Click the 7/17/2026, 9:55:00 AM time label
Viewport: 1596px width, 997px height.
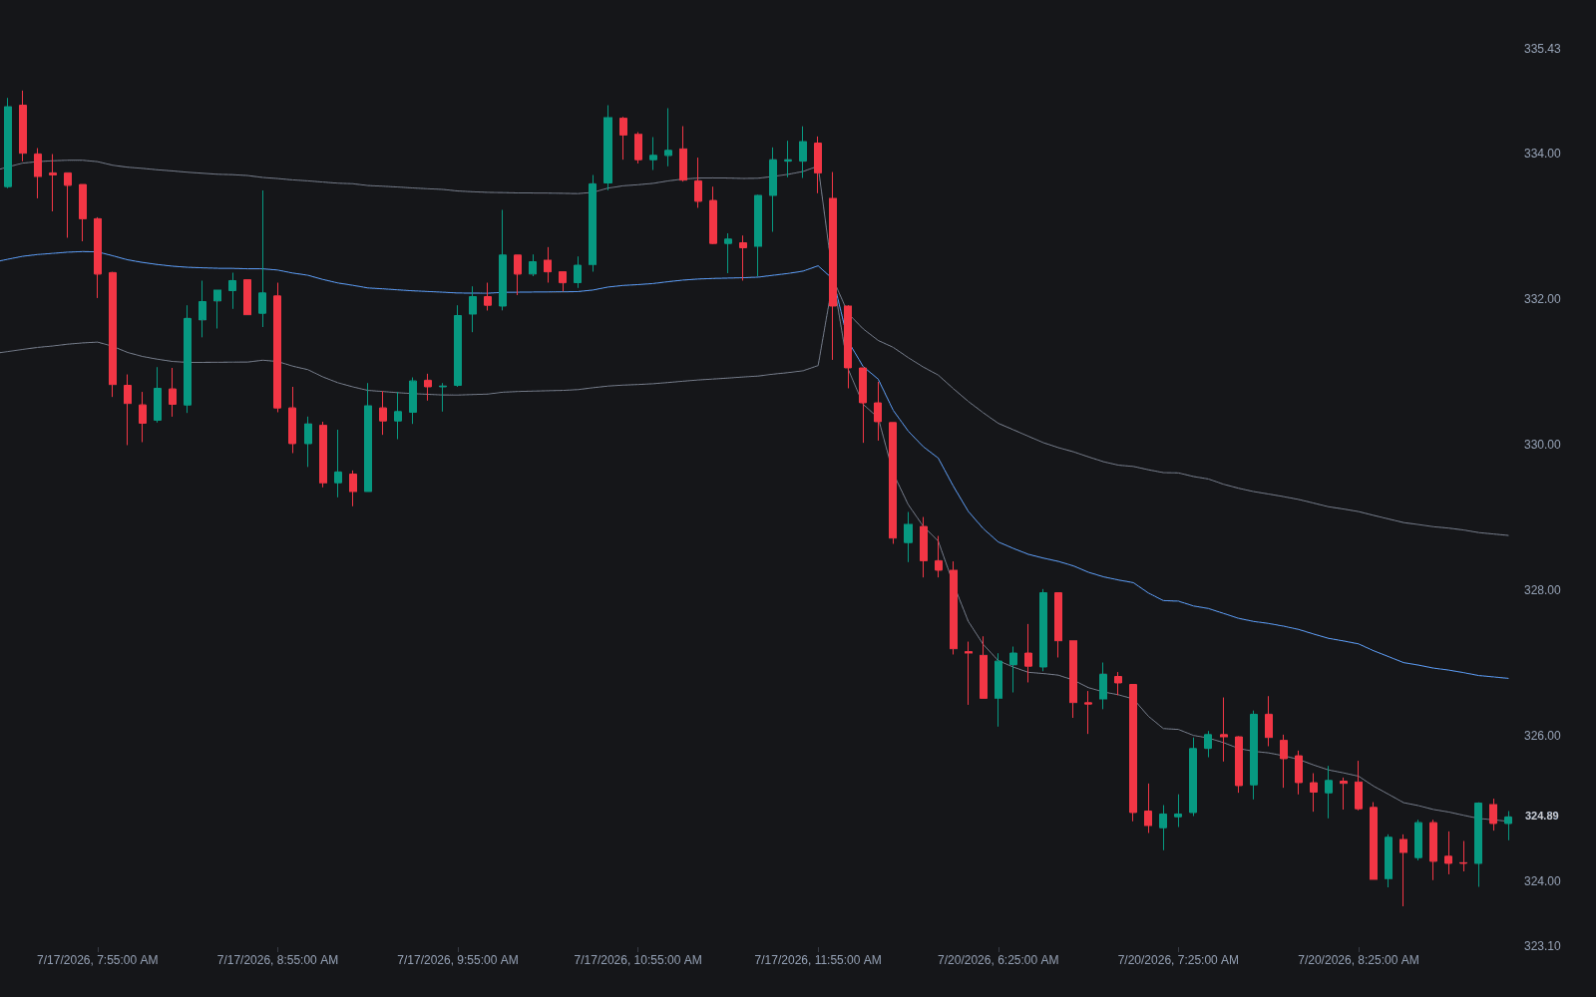458,960
